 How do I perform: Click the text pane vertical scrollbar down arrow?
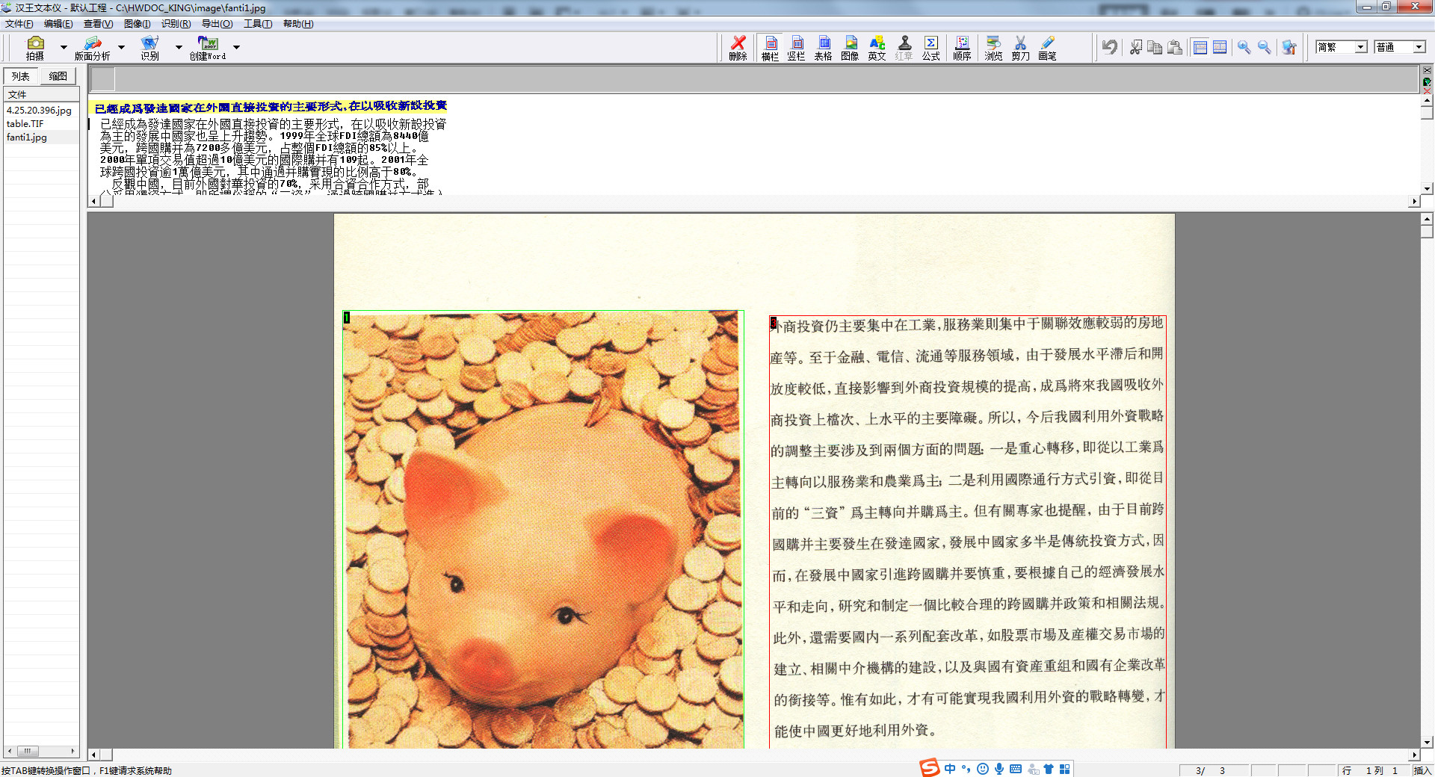pyautogui.click(x=1427, y=189)
